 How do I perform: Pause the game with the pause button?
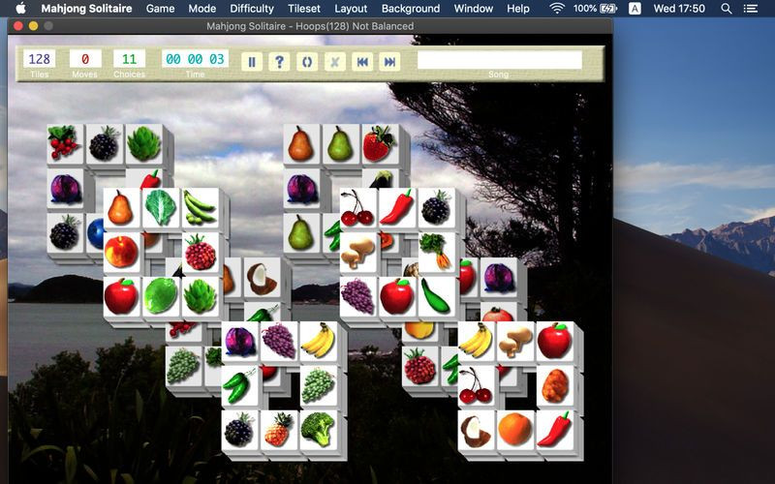click(252, 62)
